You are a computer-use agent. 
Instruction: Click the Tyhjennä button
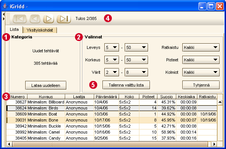201,85
